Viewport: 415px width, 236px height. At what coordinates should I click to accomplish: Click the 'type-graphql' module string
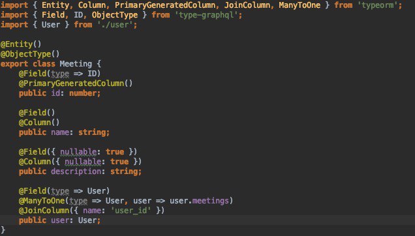(206, 15)
